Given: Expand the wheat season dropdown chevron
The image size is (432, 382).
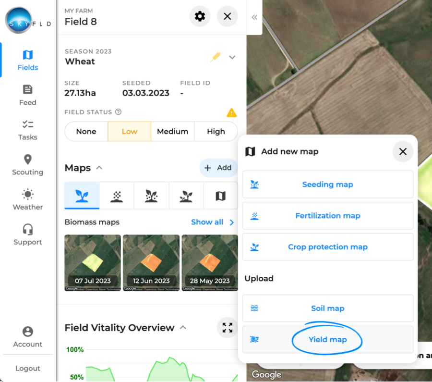Looking at the screenshot, I should tap(232, 57).
